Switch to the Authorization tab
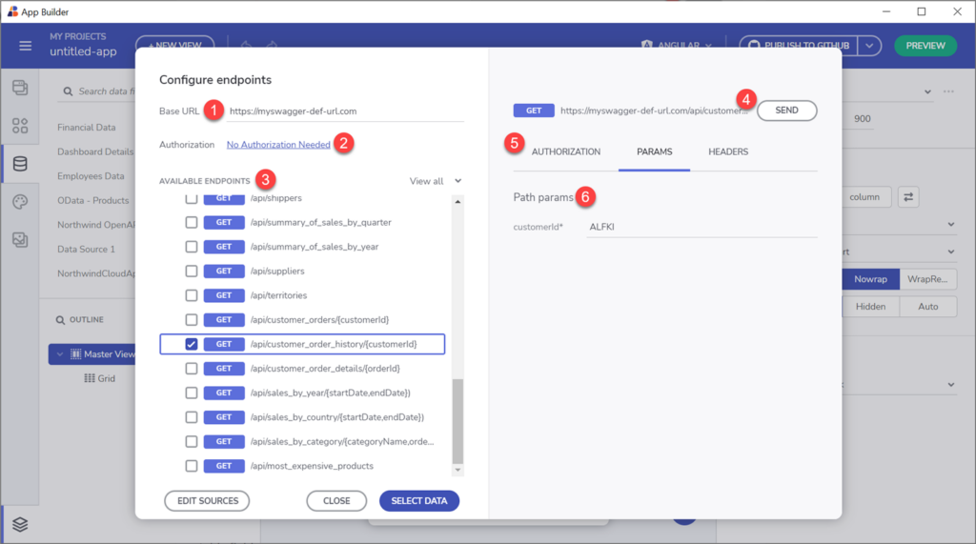Viewport: 976px width, 544px height. point(566,151)
